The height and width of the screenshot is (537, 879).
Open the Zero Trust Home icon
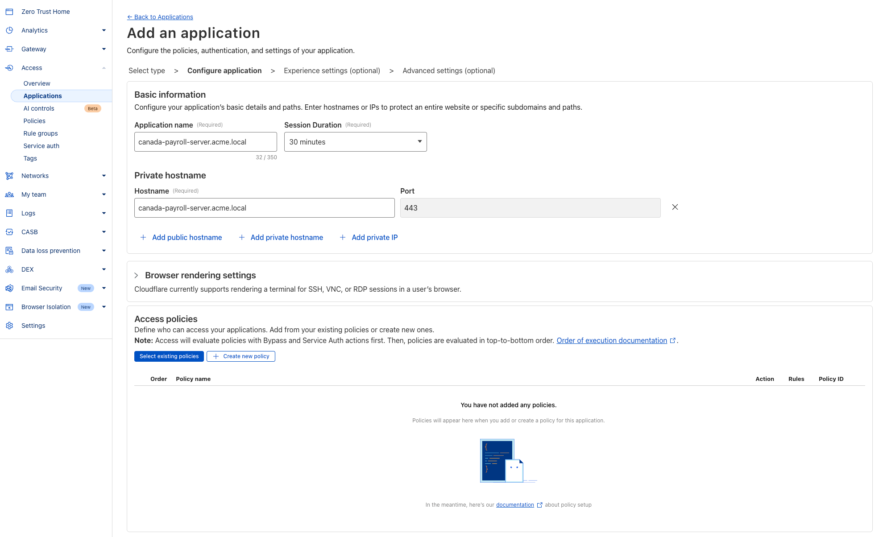[x=9, y=12]
